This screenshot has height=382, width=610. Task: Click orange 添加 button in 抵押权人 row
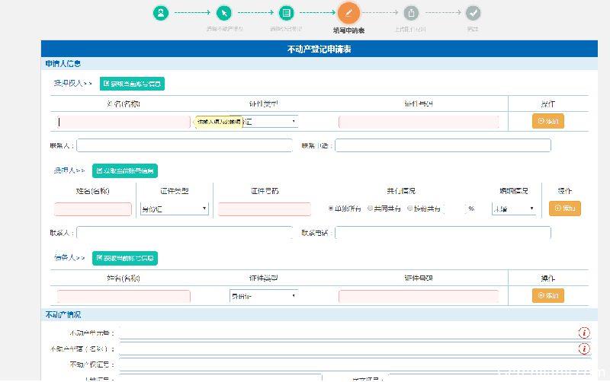(x=548, y=121)
